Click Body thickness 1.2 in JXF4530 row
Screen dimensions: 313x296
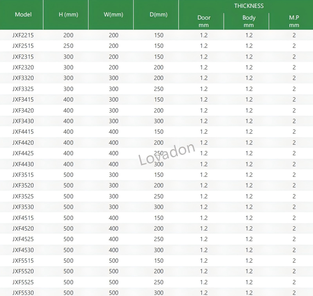(x=249, y=250)
